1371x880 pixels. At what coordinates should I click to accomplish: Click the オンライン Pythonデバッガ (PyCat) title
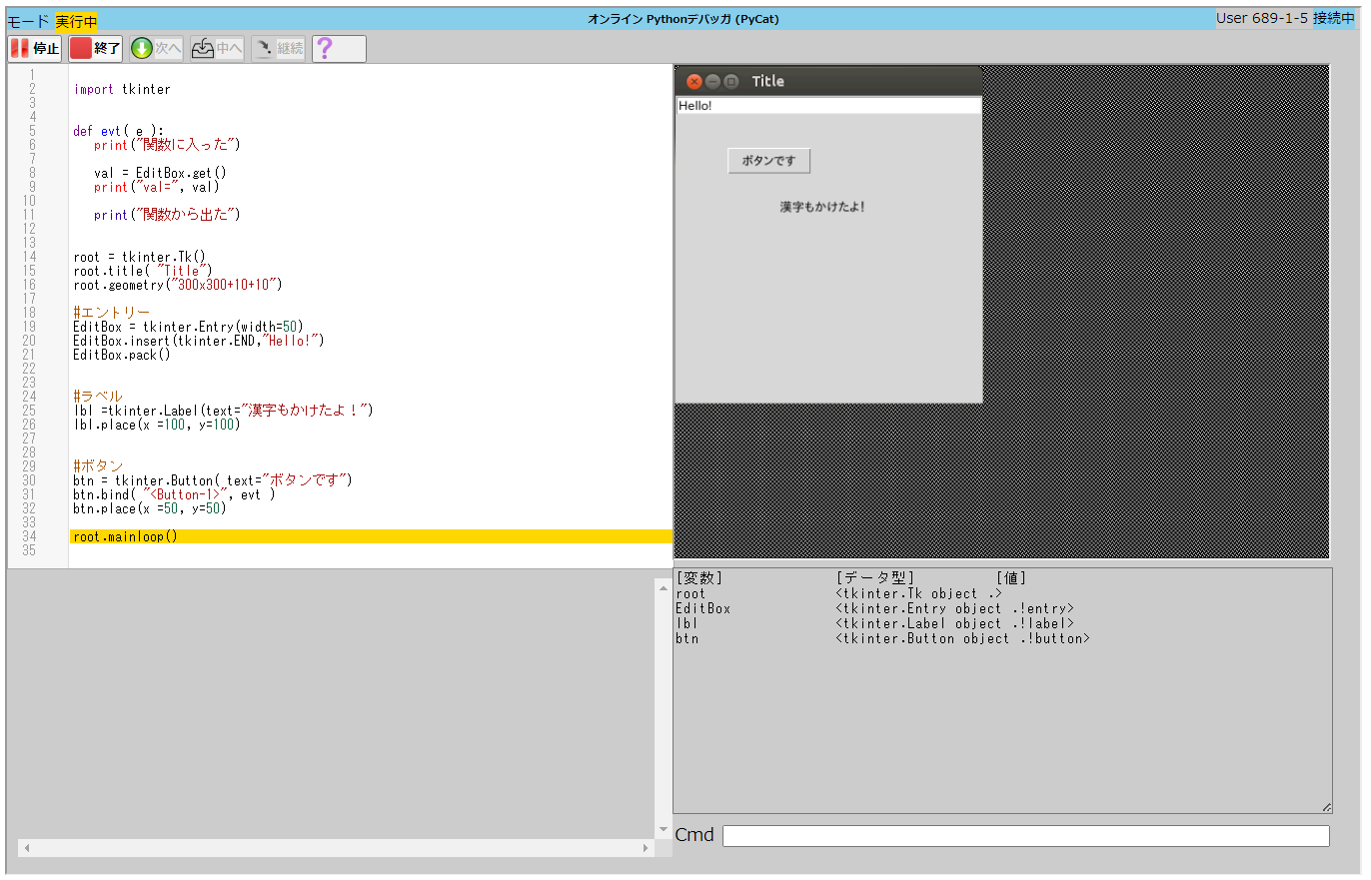(684, 19)
